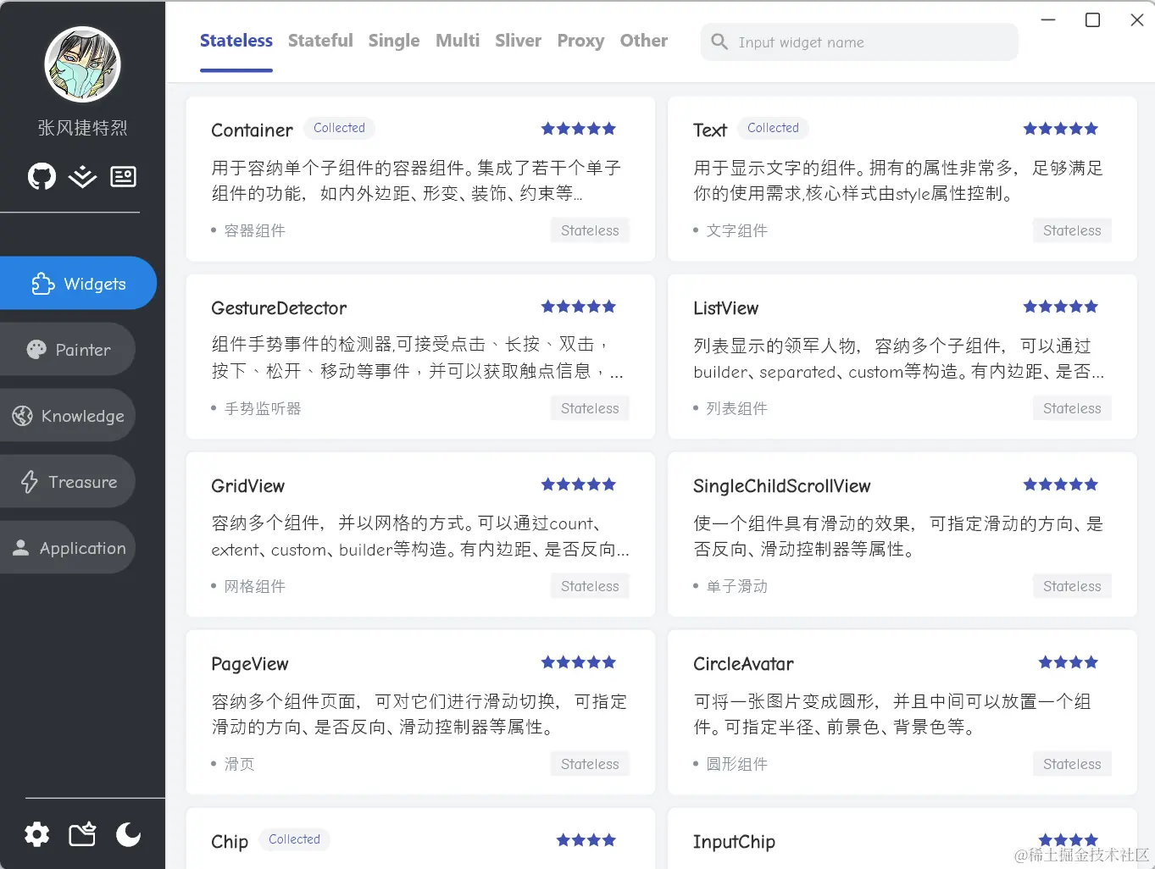
Task: Open the settings gear icon
Action: pyautogui.click(x=36, y=834)
